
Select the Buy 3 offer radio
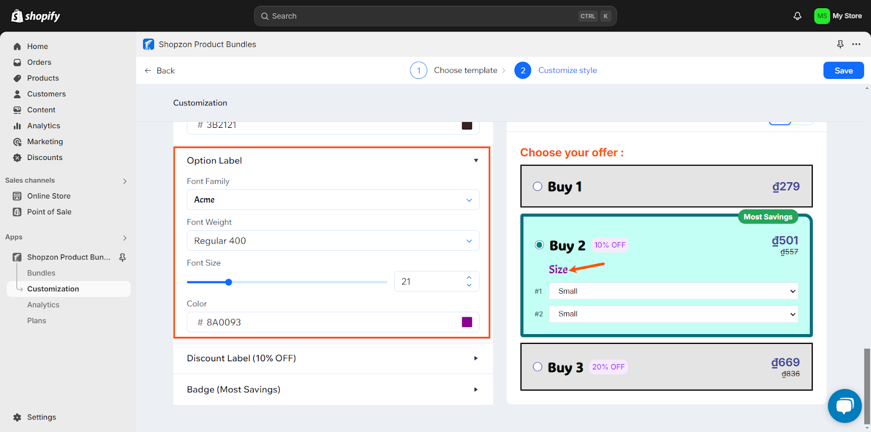click(x=537, y=367)
